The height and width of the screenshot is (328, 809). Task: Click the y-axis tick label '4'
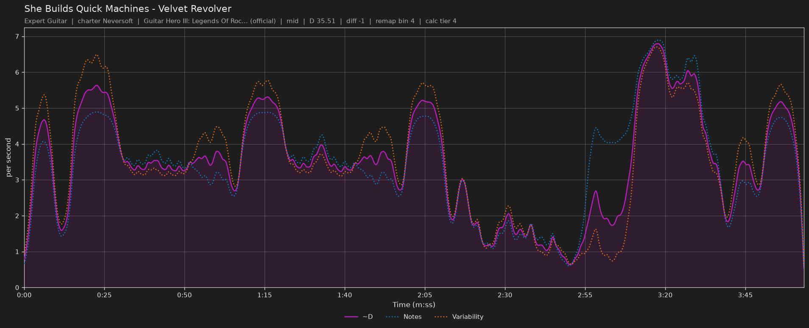(x=17, y=145)
